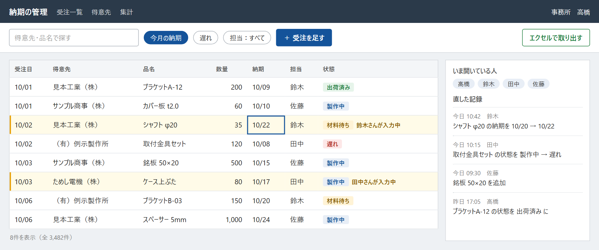This screenshot has height=250, width=599.
Task: Click the 製作中 badge on スペーサー 5mm row
Action: (x=336, y=220)
